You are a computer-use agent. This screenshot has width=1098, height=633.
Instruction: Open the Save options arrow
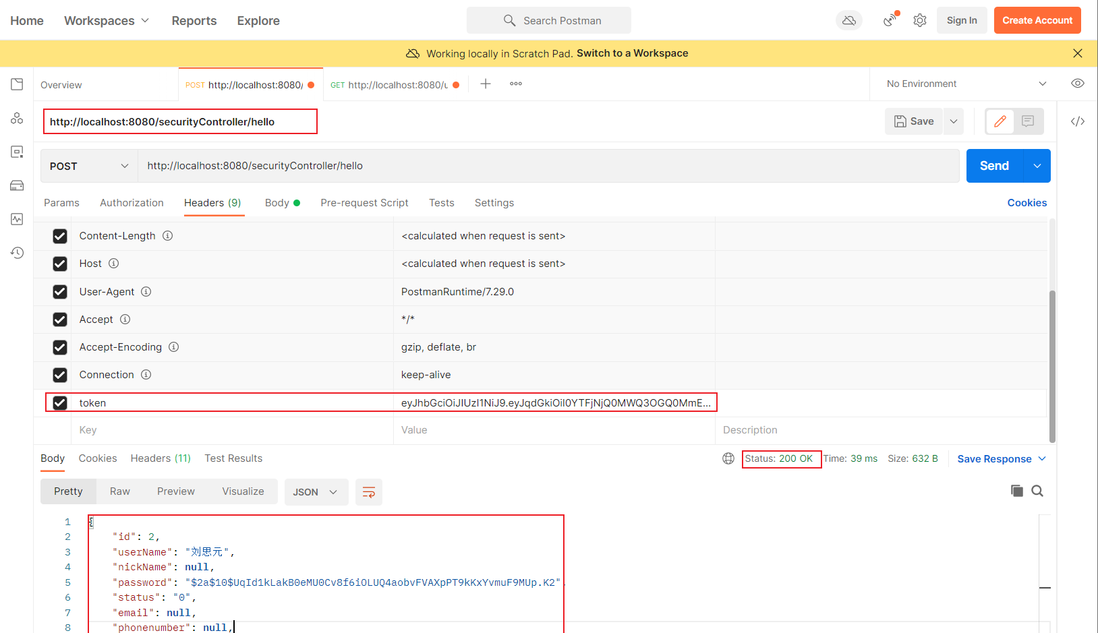(954, 121)
